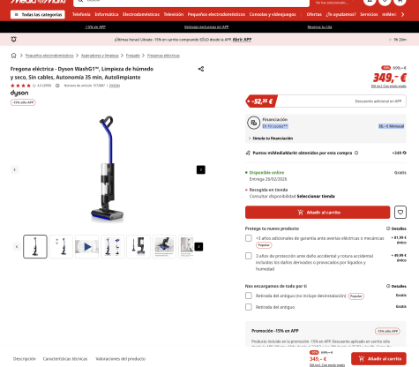Check the 3 extra years warranty option

point(249,238)
